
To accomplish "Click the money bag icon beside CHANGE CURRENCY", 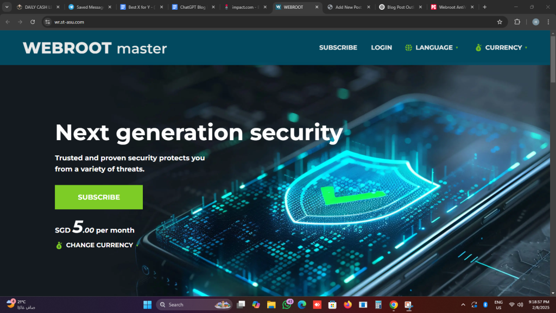I will [59, 245].
